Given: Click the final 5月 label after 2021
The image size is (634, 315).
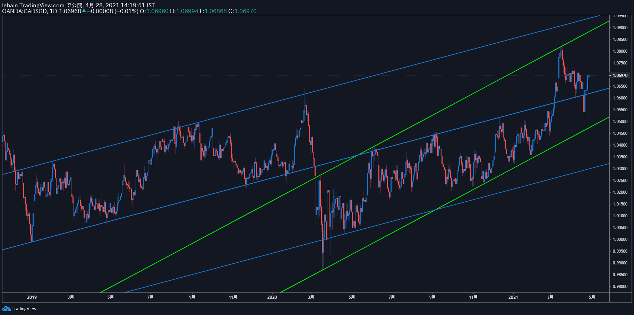Looking at the screenshot, I should 592,297.
